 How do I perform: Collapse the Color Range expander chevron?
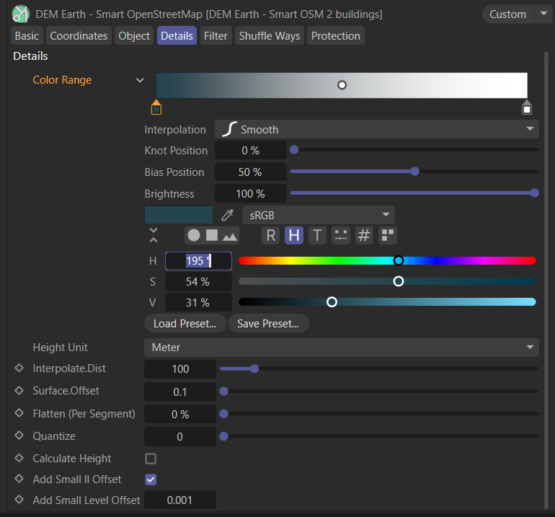pyautogui.click(x=140, y=80)
